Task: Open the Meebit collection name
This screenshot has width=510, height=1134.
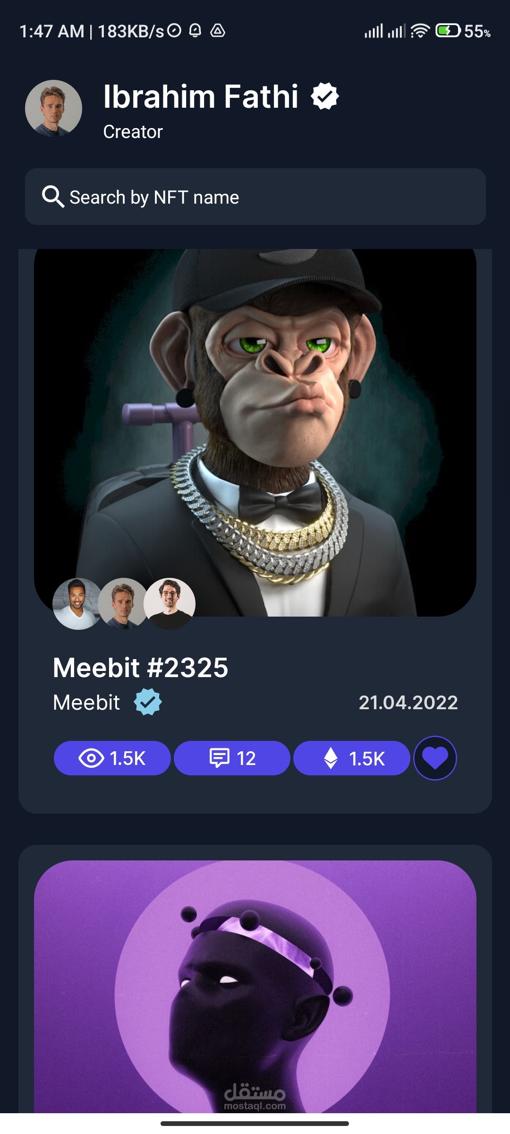Action: (x=86, y=702)
